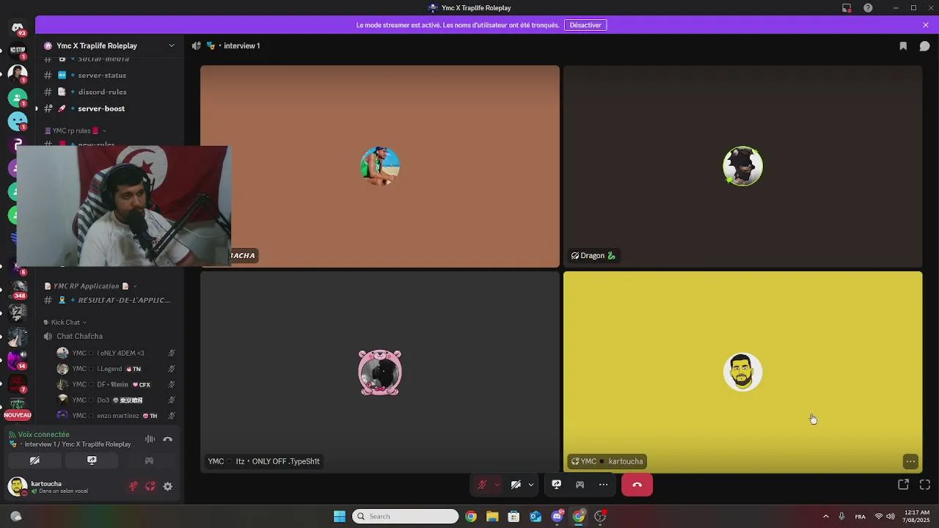This screenshot has width=939, height=528.
Task: Show the chat bubble panel
Action: coord(924,45)
